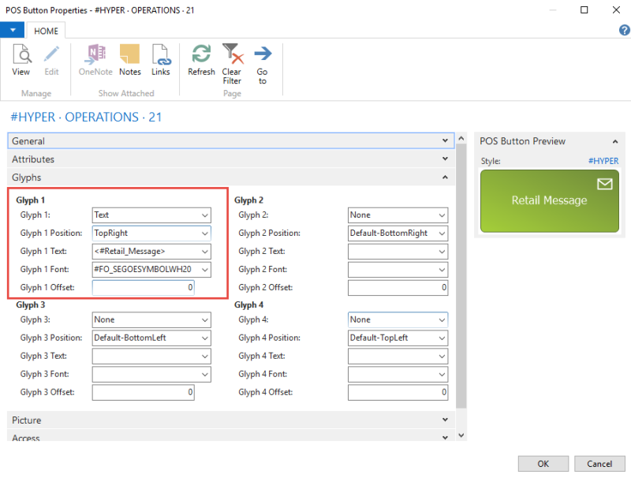Screen dimensions: 631x478
Task: Open the help question mark icon
Action: point(624,30)
